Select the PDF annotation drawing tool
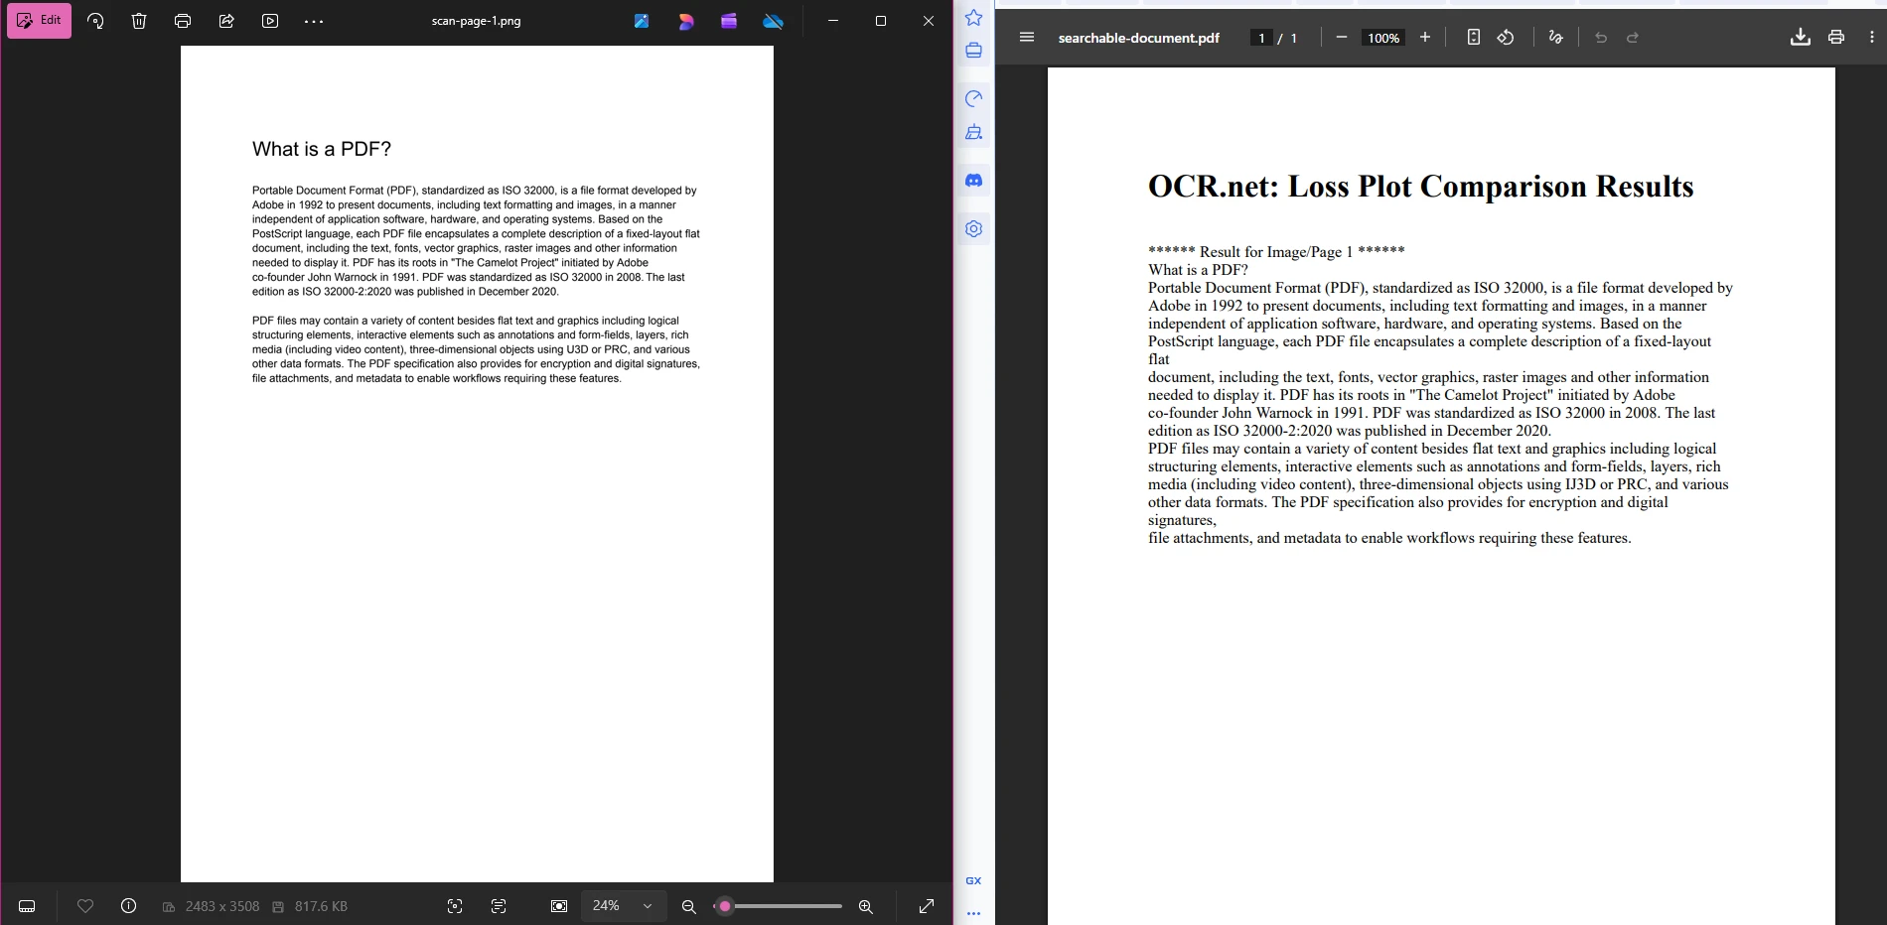Screen dimensions: 1887x925 1555,37
